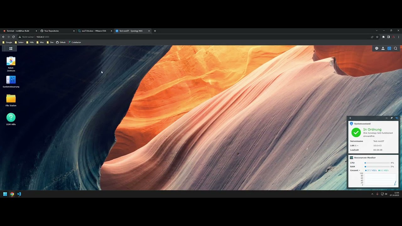Screen dimensions: 402x226
Task: Open Visual Studio Code from taskbar
Action: (19, 194)
